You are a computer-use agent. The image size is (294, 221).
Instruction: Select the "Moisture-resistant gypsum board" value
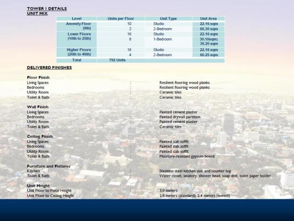coord(187,157)
